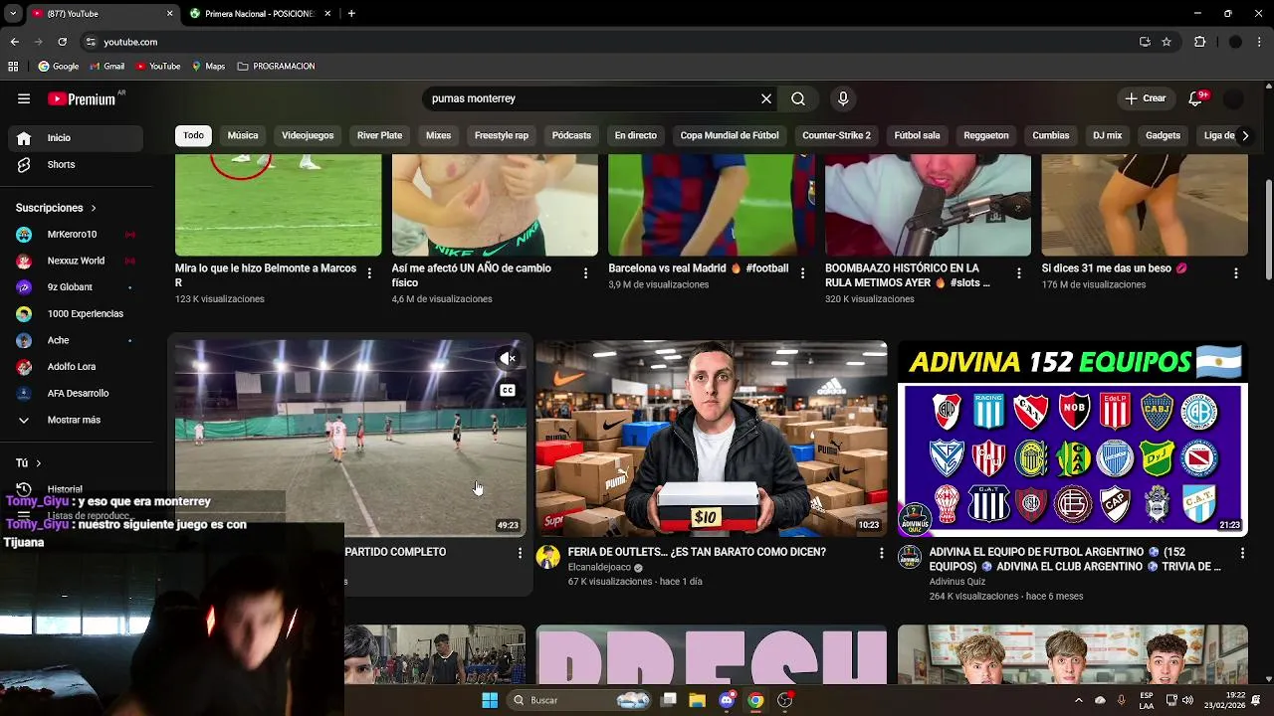Screen dimensions: 1274x716
Task: Open ADIVINA 152 EQUIPOS video thumbnail
Action: click(1073, 439)
